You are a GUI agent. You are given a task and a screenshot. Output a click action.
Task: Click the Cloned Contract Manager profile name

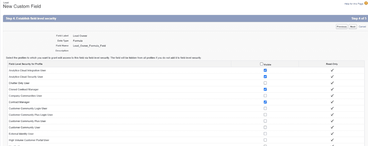pos(23,89)
